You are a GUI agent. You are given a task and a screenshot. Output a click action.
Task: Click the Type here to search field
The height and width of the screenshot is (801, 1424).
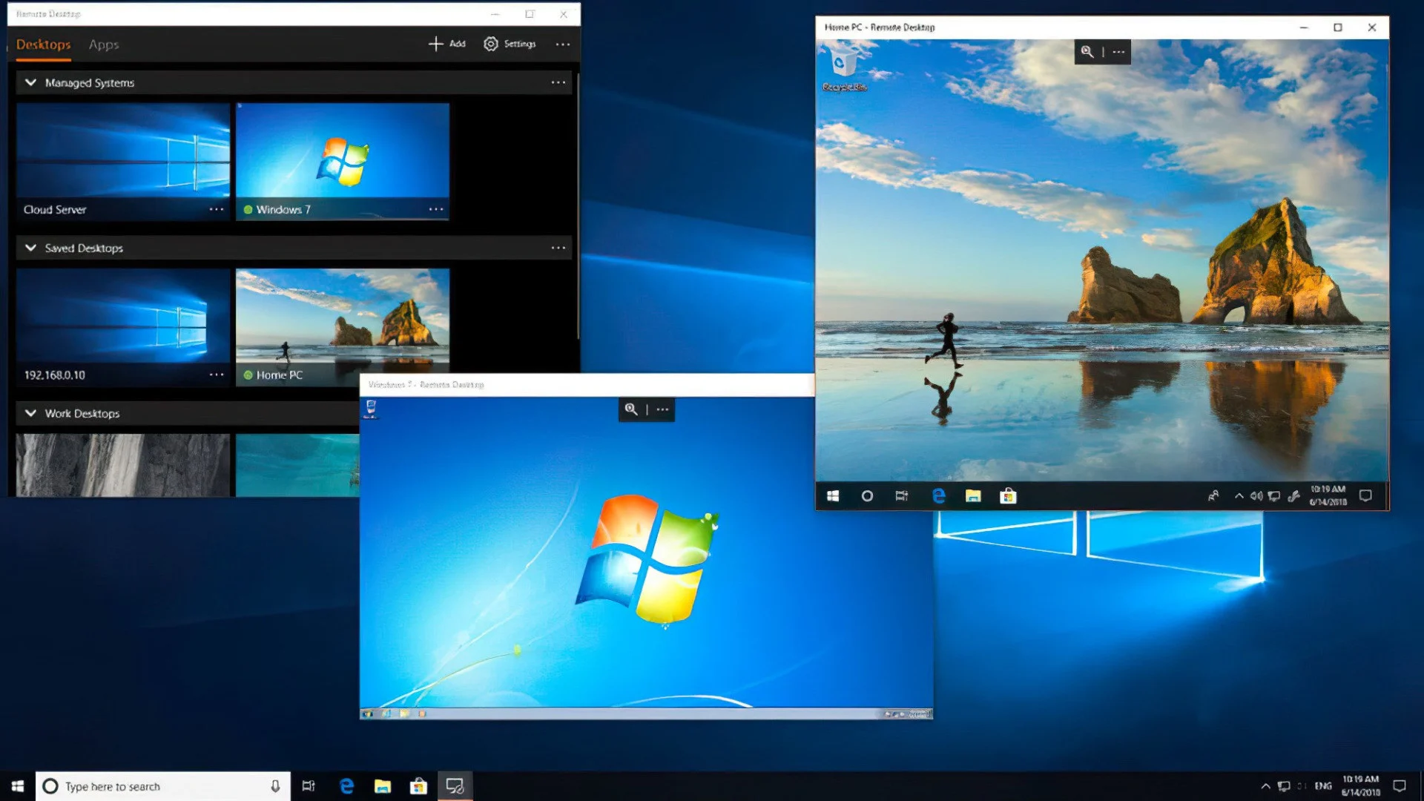(148, 785)
